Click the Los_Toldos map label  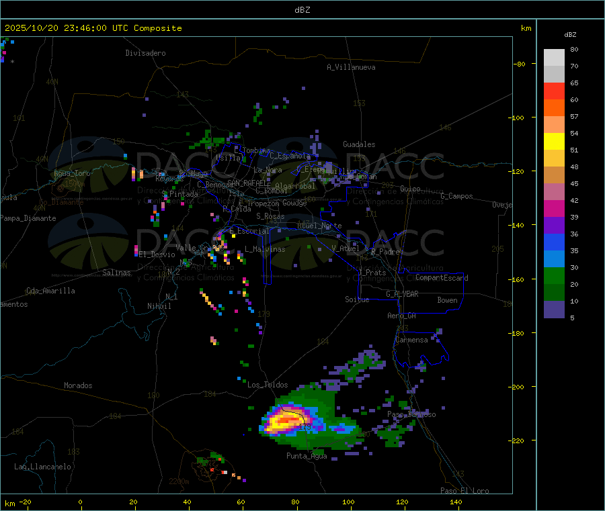(268, 385)
